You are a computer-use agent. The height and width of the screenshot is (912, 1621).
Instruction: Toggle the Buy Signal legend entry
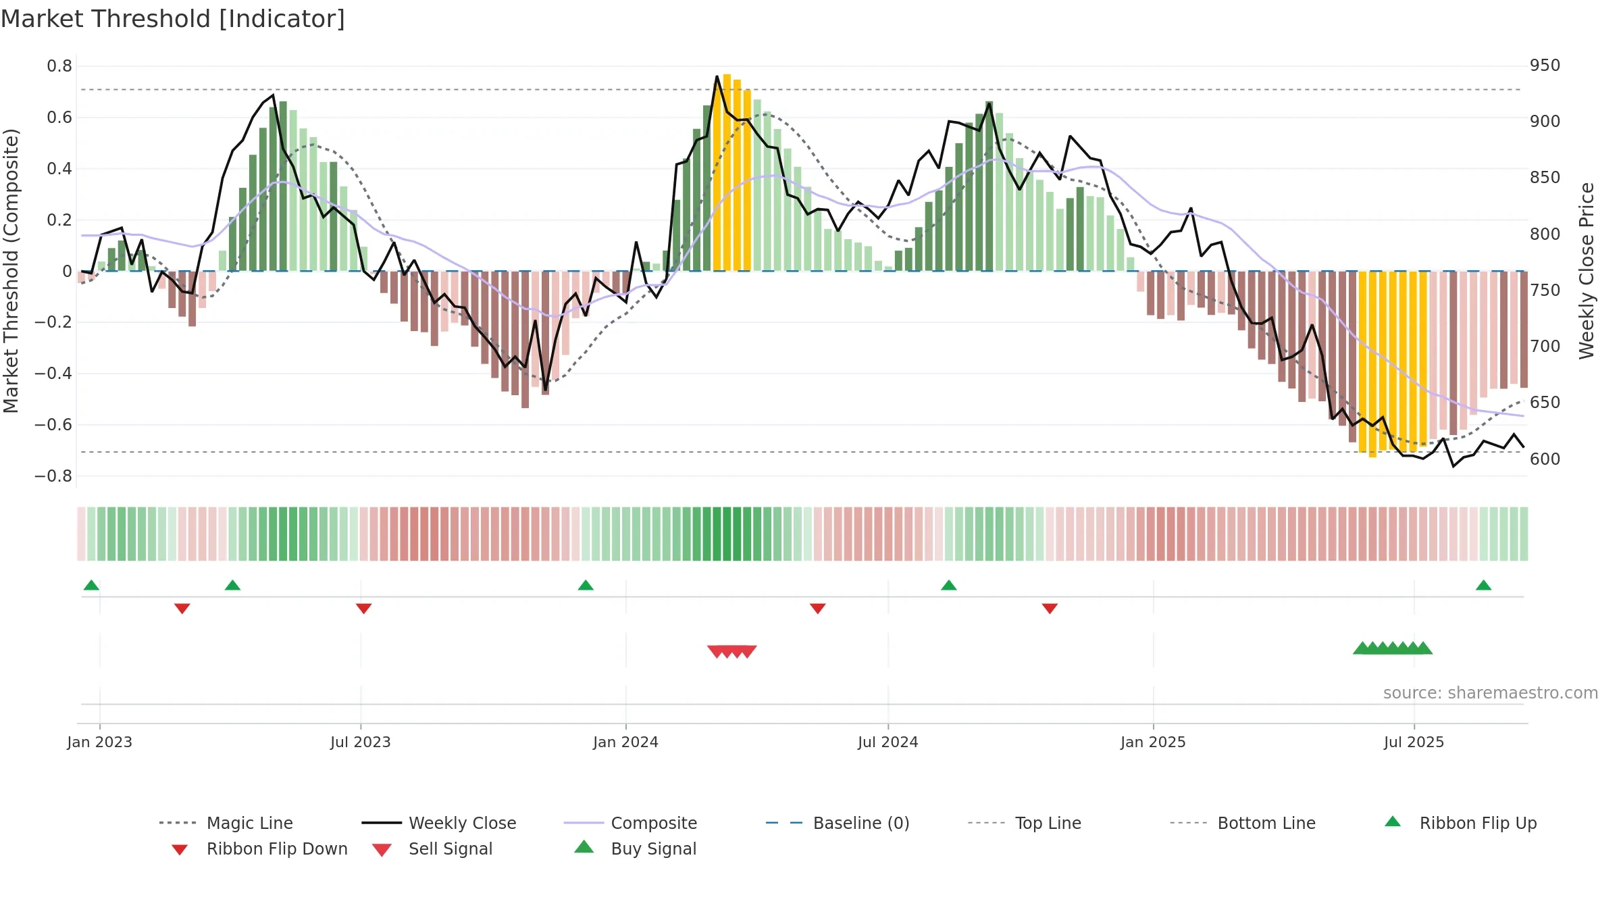(x=635, y=848)
